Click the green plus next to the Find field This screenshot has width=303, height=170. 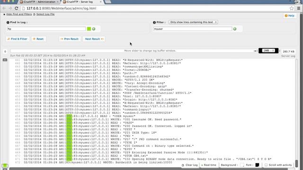(94, 29)
